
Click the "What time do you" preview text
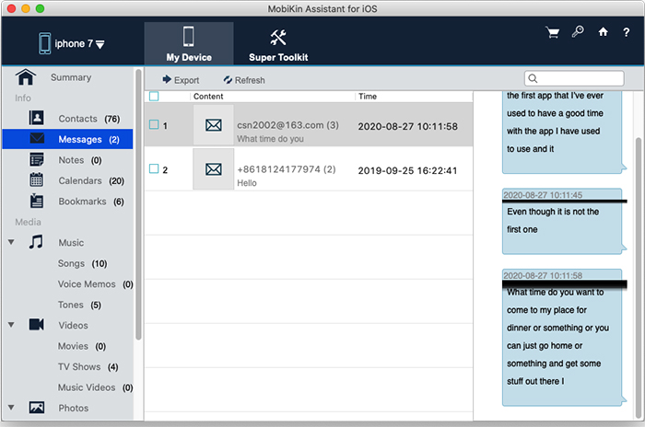pyautogui.click(x=270, y=139)
